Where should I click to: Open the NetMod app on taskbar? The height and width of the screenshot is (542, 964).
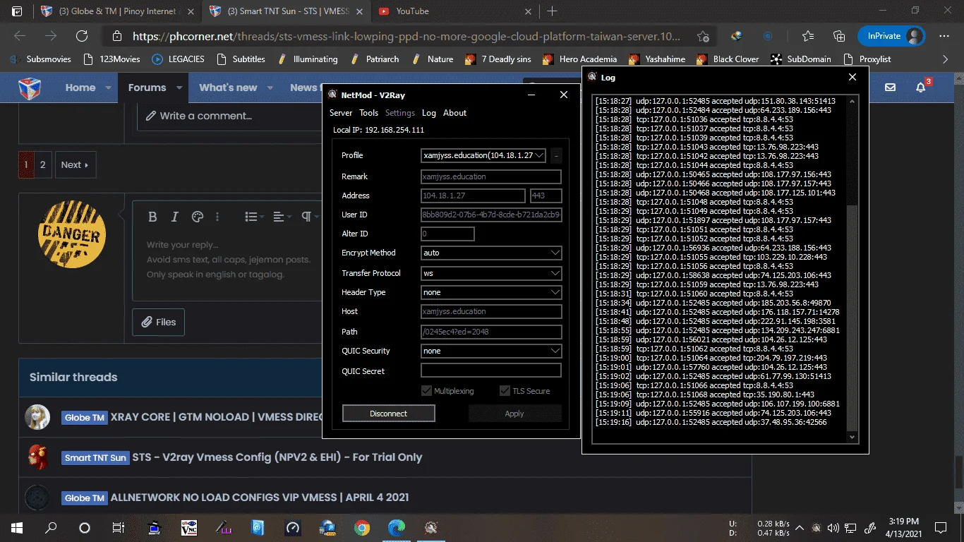[x=431, y=527]
